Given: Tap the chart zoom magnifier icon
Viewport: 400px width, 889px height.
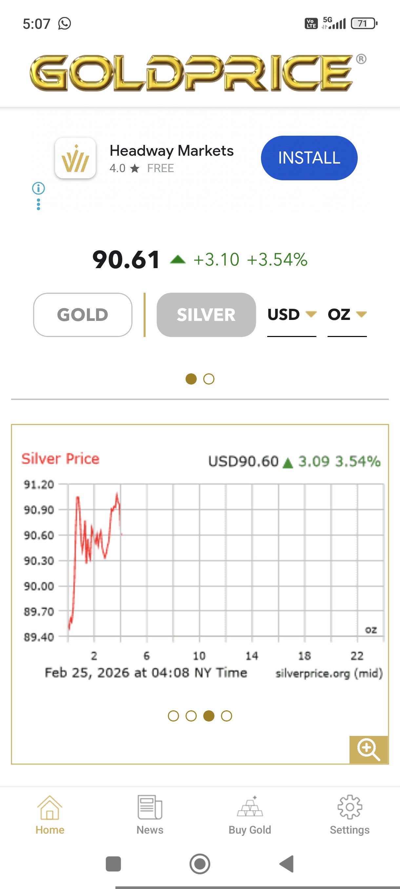Looking at the screenshot, I should click(369, 749).
